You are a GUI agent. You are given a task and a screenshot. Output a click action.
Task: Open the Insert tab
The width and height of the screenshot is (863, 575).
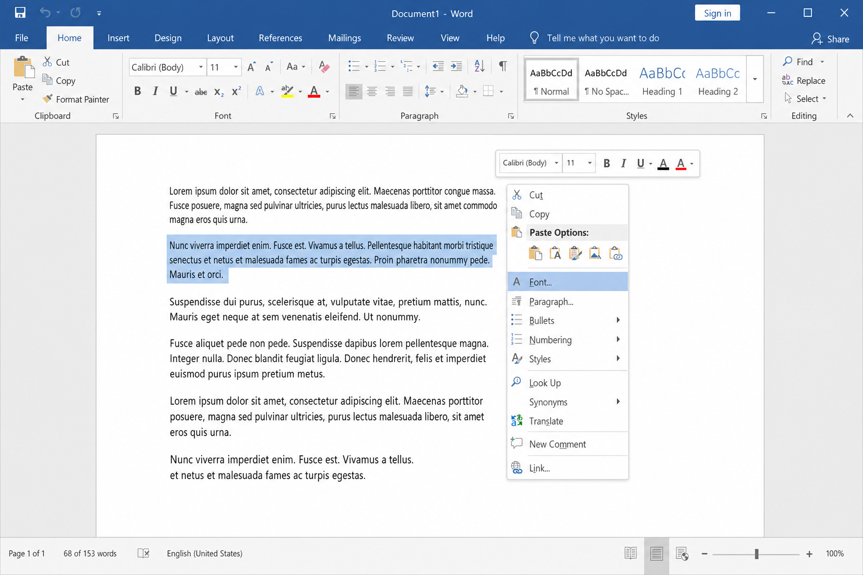point(119,38)
